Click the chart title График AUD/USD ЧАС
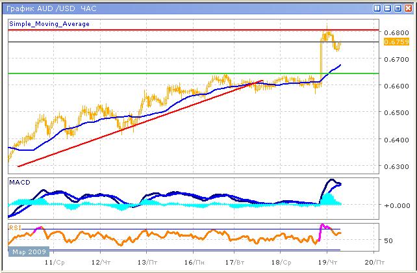 pos(44,8)
